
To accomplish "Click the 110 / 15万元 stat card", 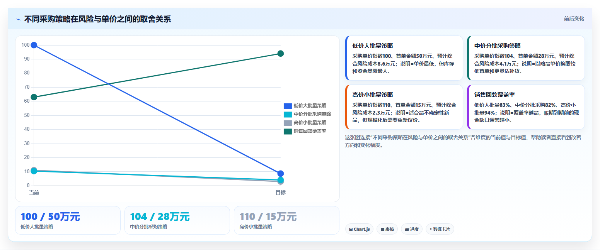I will coord(286,220).
